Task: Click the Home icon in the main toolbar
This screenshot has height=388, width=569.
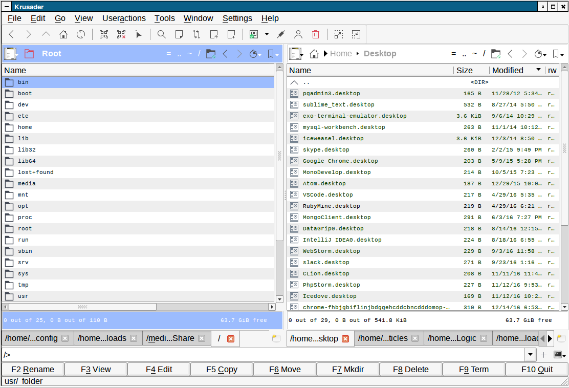Action: (x=63, y=34)
